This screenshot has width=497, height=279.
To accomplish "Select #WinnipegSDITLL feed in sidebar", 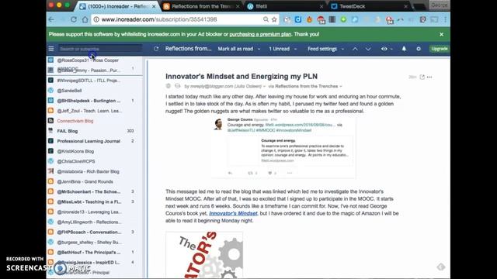I will tap(89, 81).
